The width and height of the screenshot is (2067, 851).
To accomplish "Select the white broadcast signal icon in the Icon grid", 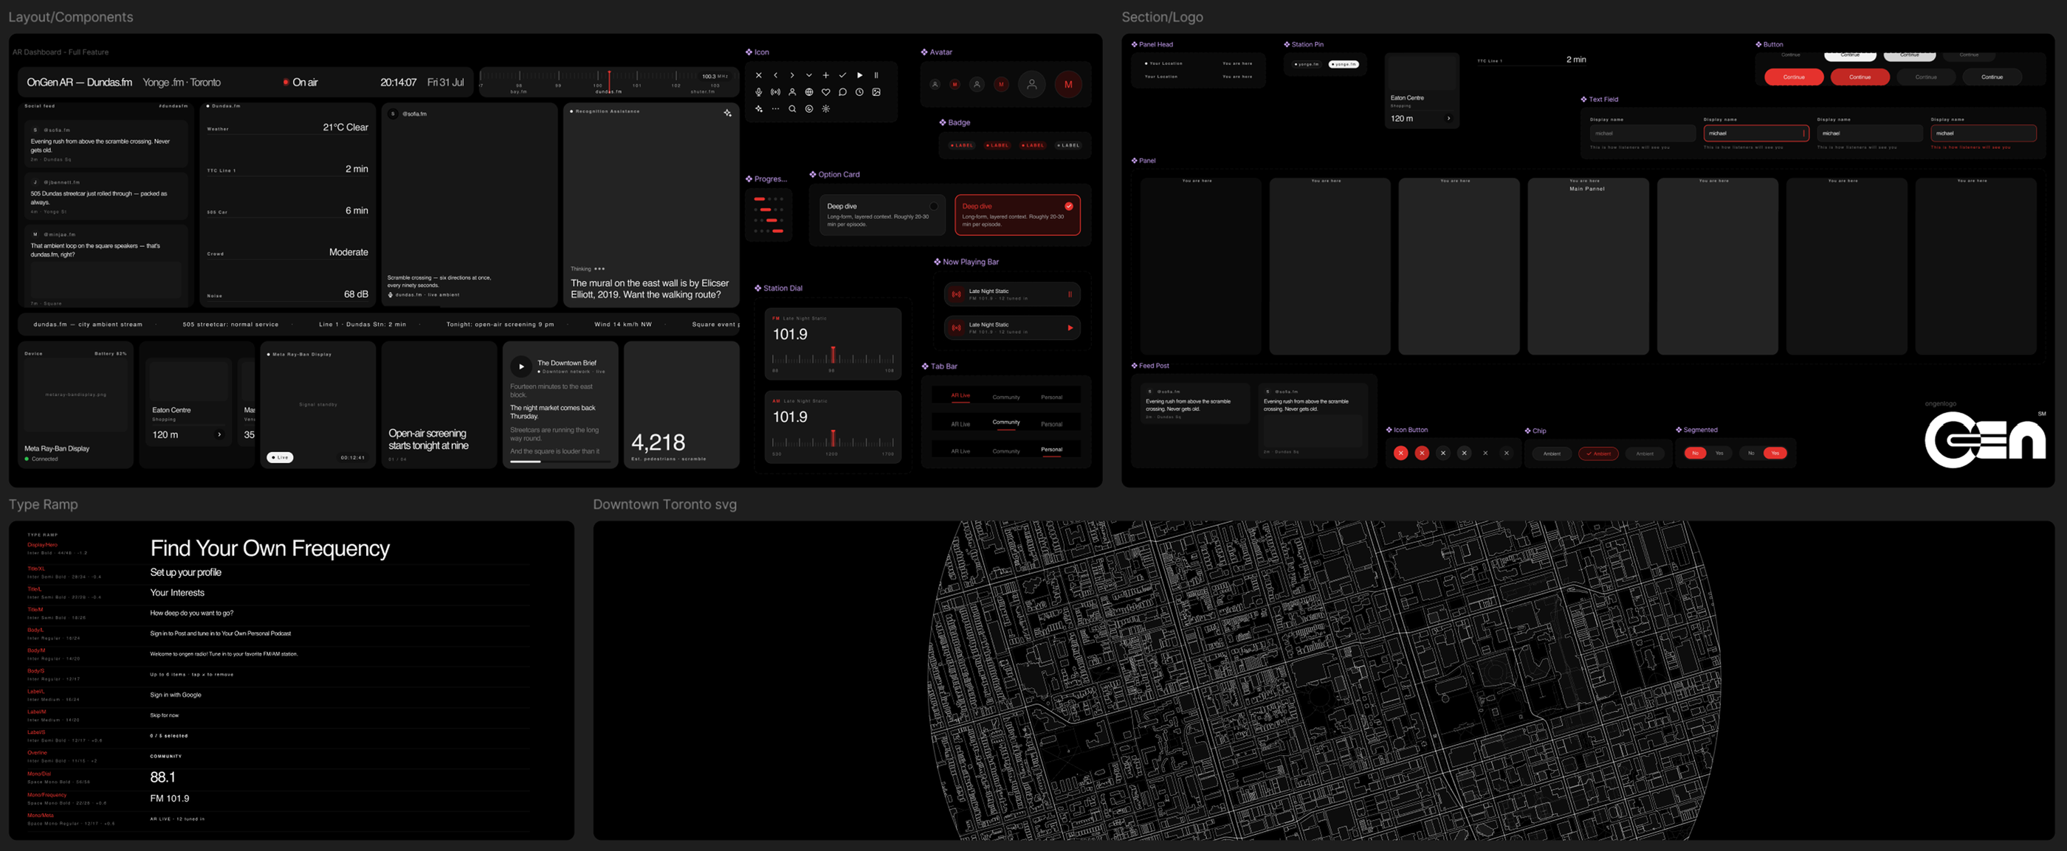I will (775, 92).
